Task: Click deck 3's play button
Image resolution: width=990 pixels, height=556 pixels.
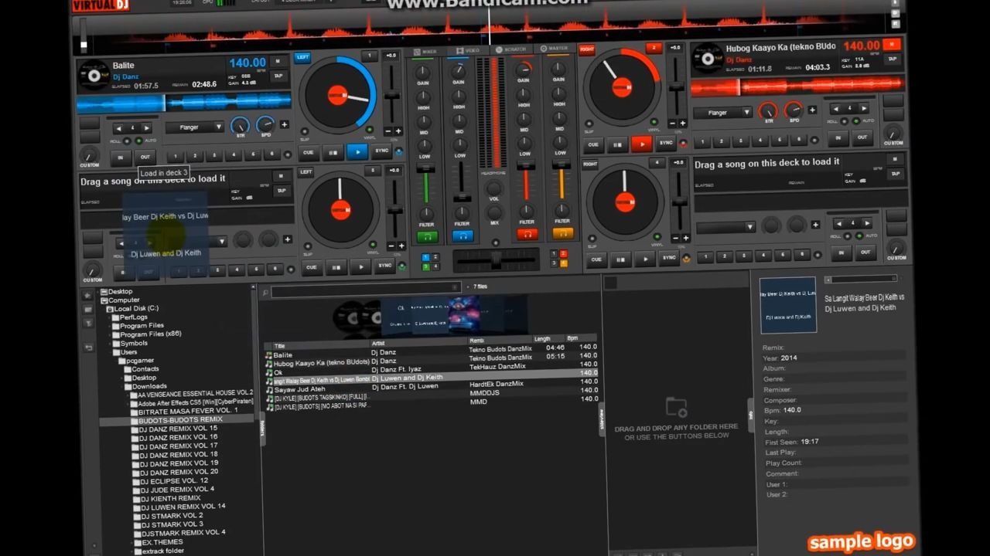Action: [x=360, y=266]
